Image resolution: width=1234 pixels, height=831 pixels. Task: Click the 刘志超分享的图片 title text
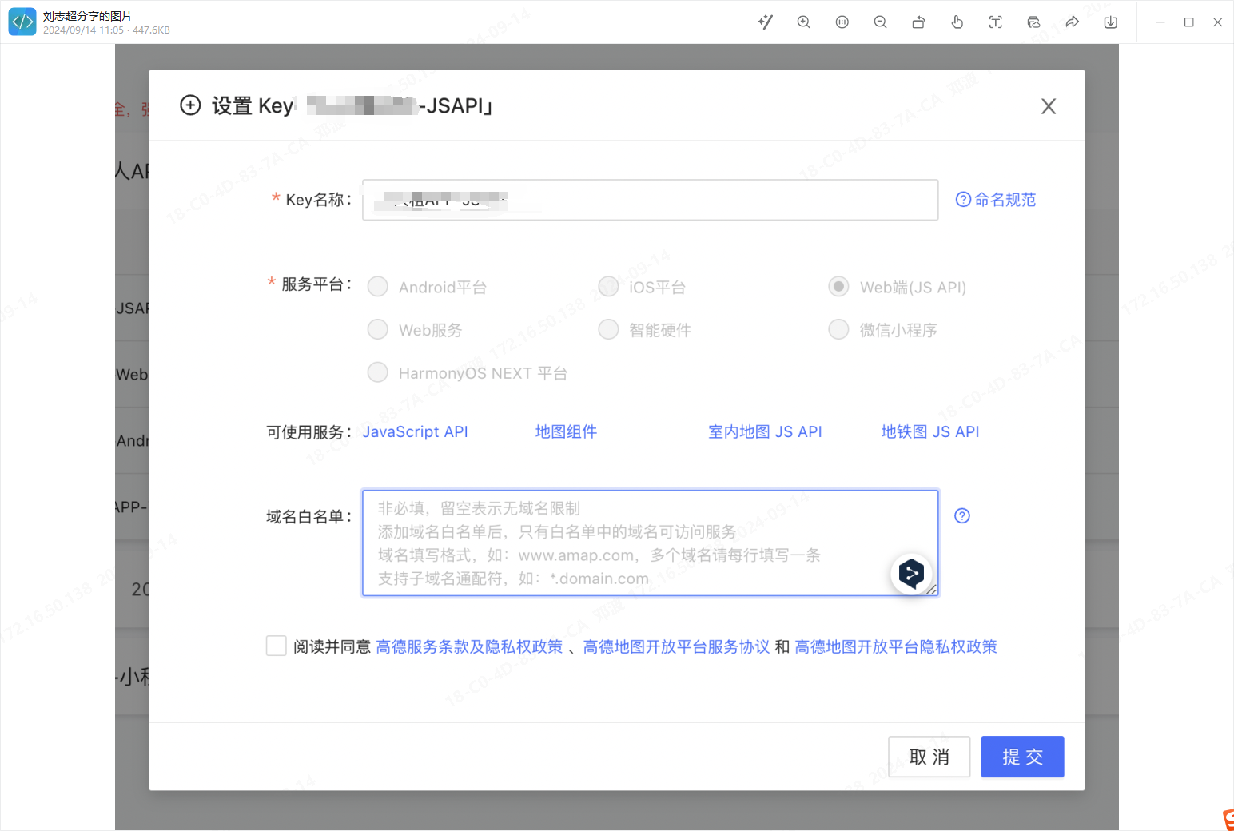pos(88,16)
